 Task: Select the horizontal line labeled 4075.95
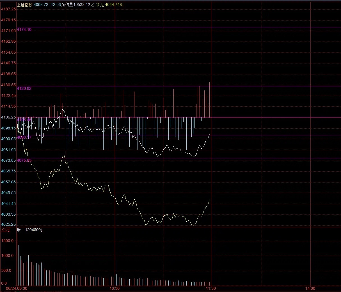178,158
